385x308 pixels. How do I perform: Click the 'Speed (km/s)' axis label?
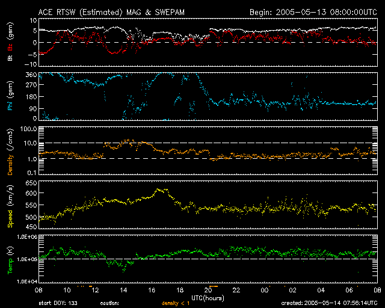coord(10,206)
